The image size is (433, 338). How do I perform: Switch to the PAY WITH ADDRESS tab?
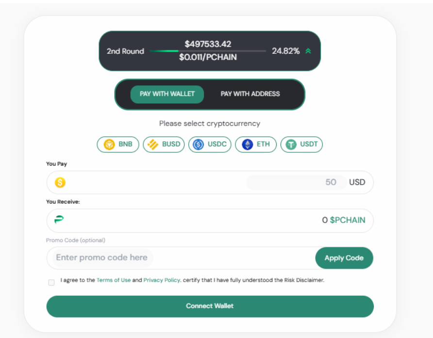click(x=250, y=94)
